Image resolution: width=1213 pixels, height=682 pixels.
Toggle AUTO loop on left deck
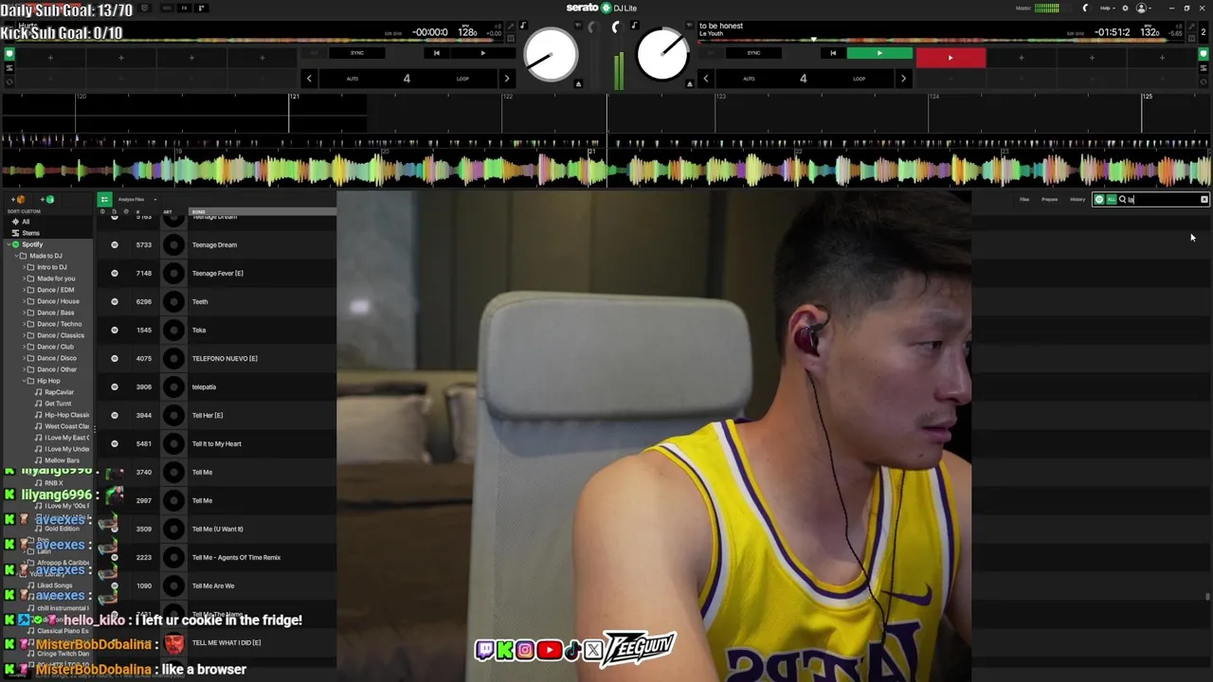point(352,79)
